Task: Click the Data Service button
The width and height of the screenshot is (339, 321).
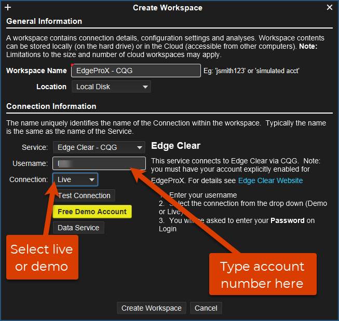Action: 78,228
